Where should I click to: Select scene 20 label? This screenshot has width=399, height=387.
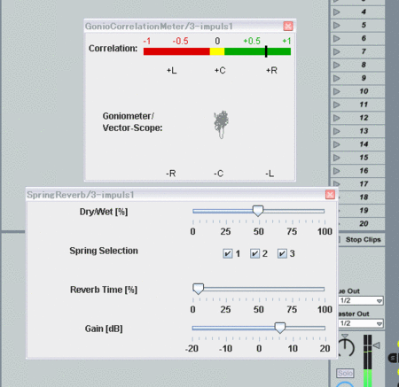click(364, 224)
